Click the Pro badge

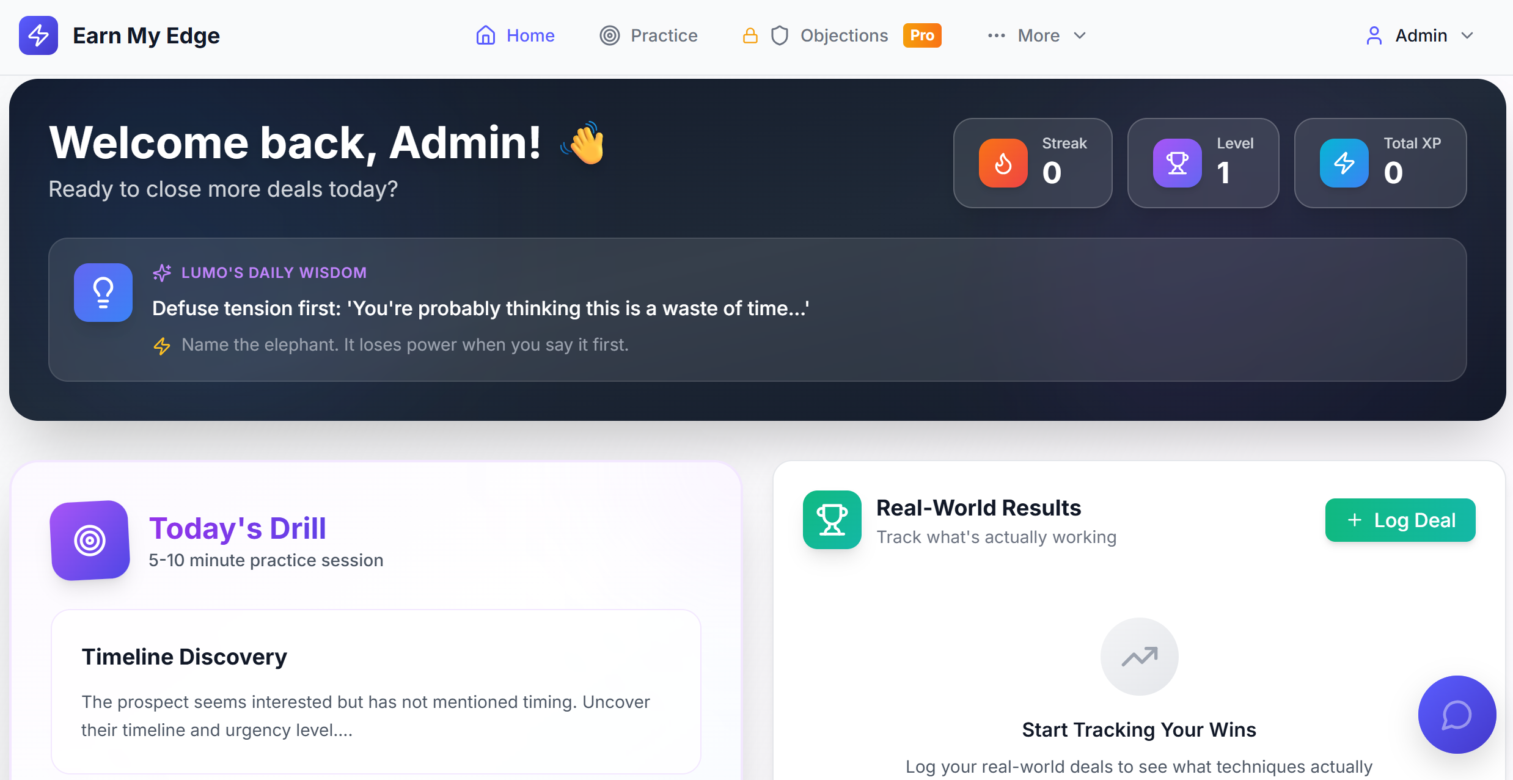922,35
